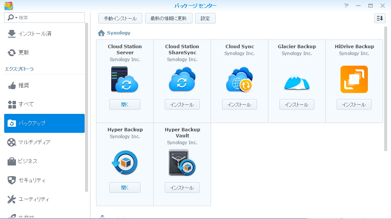
Task: Select the バックアップ category
Action: click(44, 123)
